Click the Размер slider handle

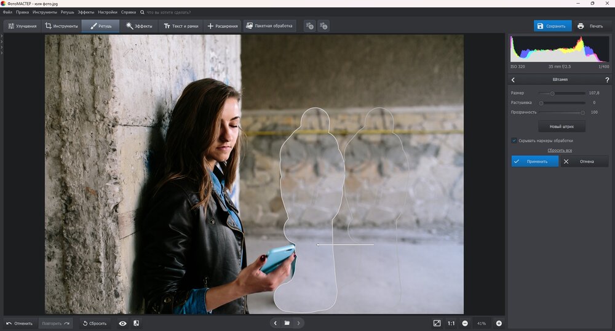552,94
